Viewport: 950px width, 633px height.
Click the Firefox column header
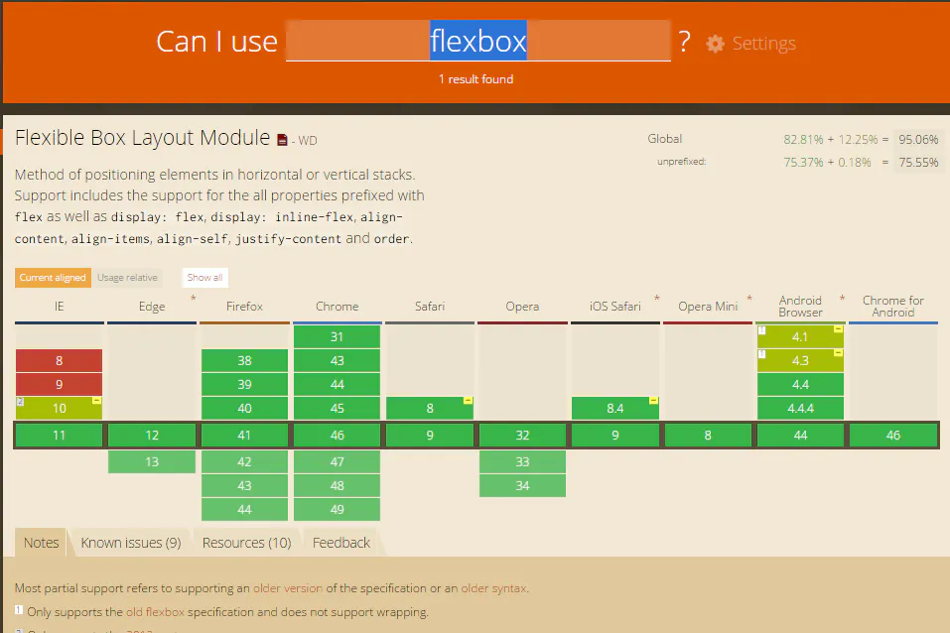[x=244, y=307]
